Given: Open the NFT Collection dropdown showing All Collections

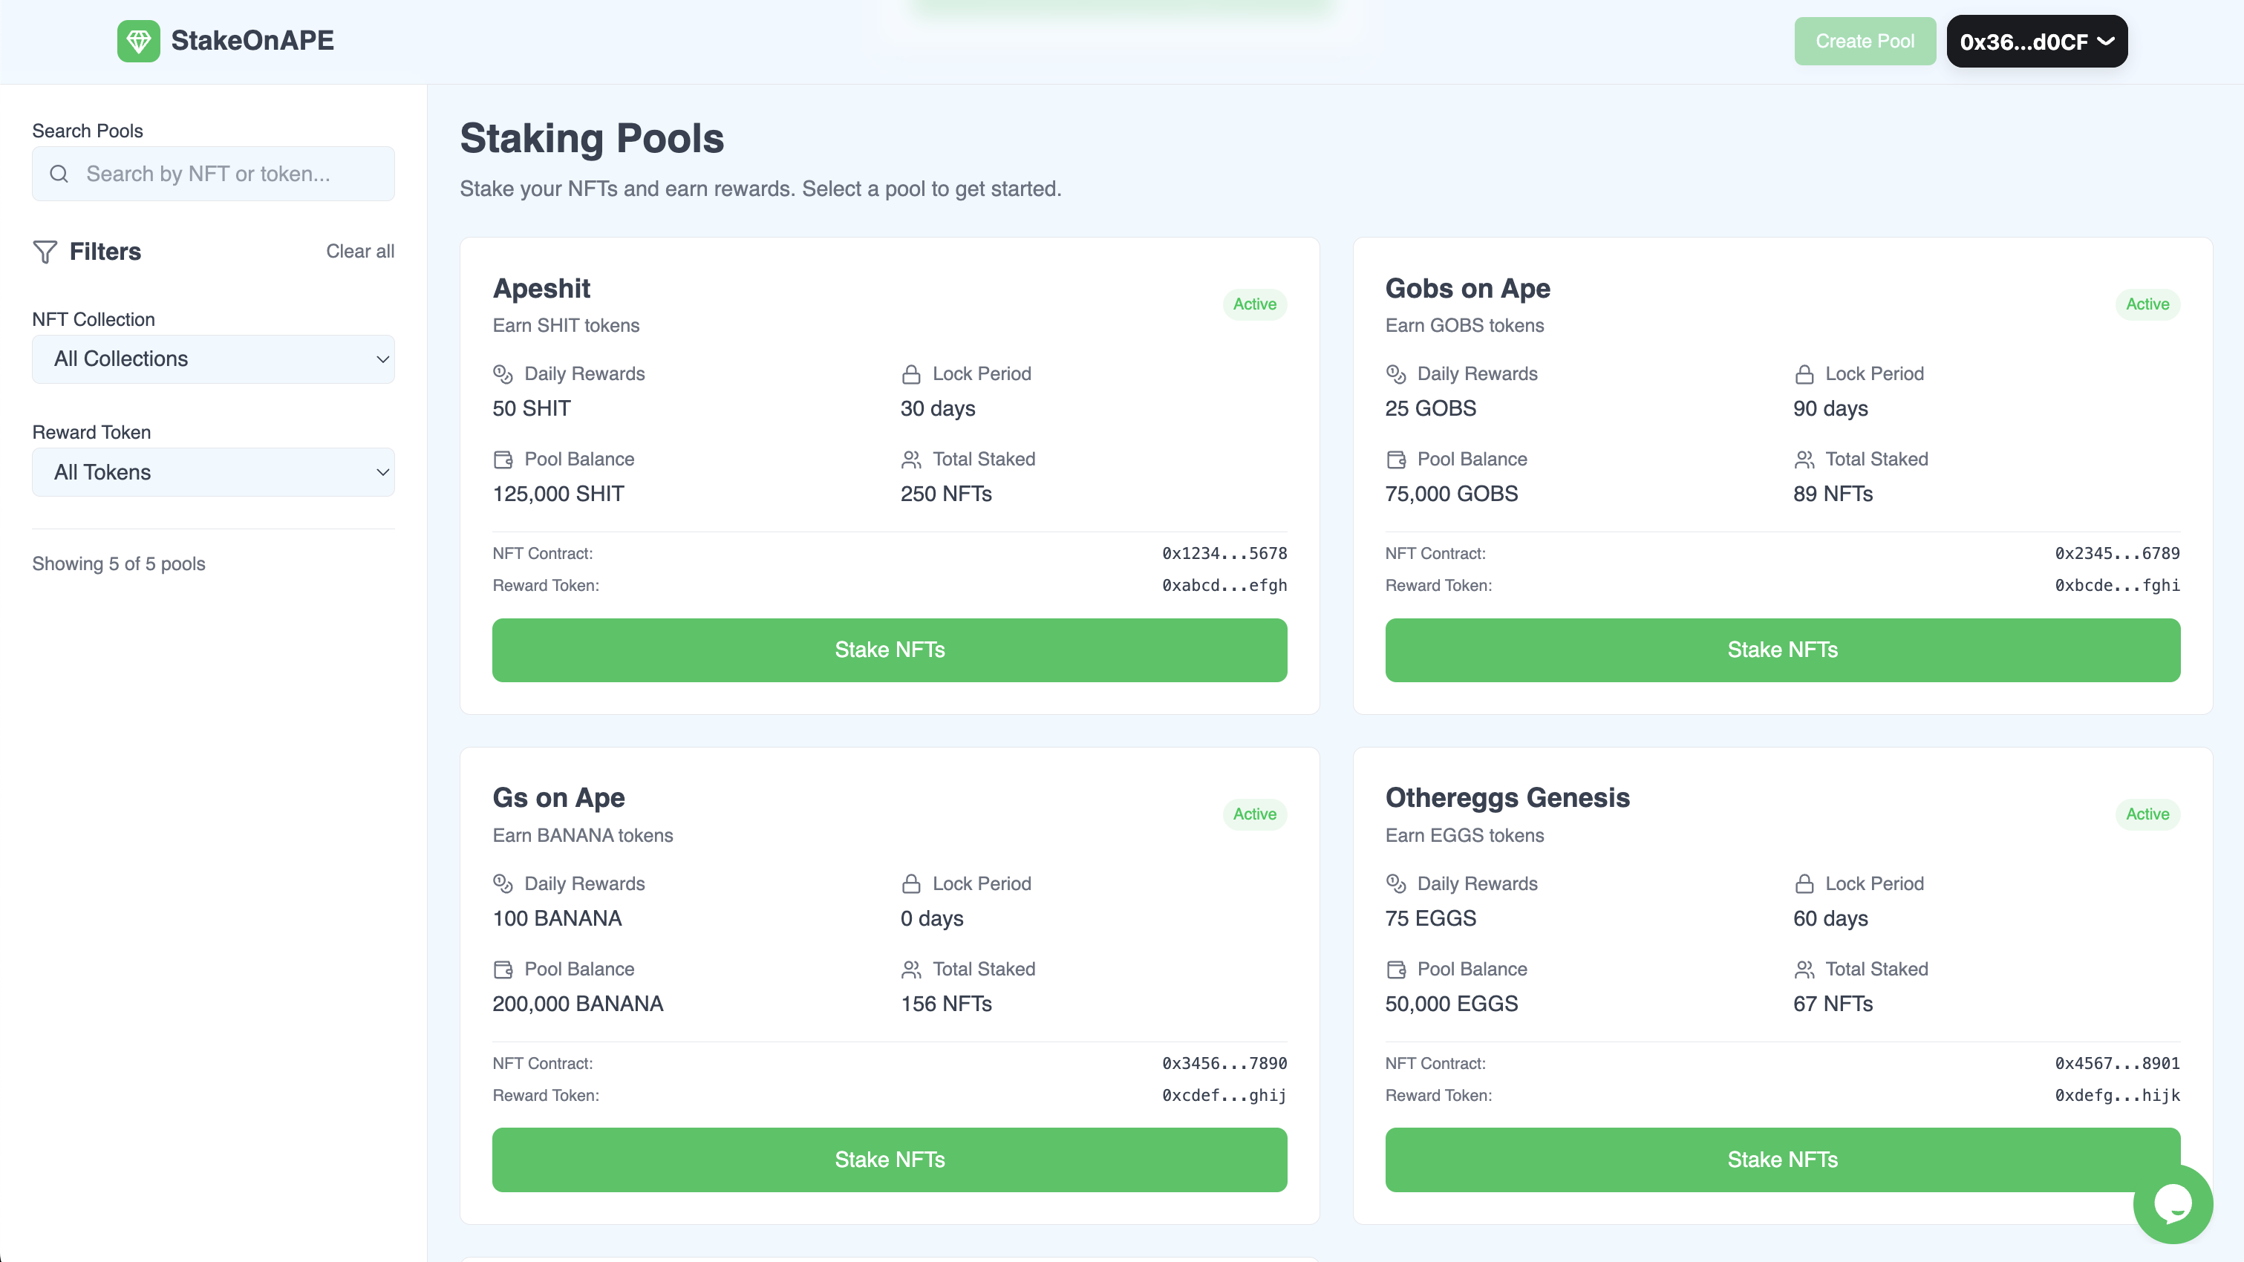Looking at the screenshot, I should (212, 359).
